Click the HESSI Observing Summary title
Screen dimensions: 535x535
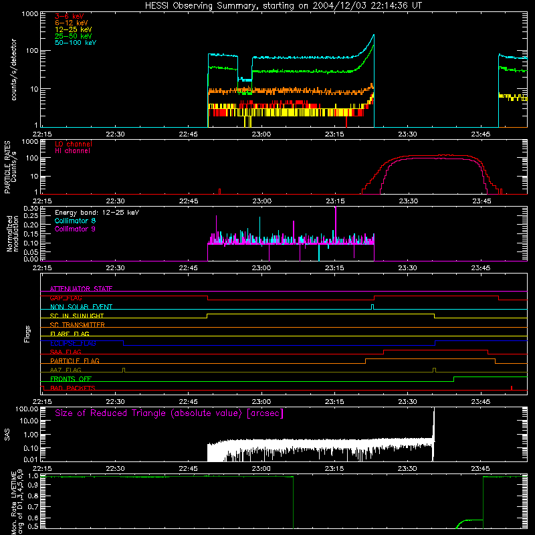pos(283,6)
